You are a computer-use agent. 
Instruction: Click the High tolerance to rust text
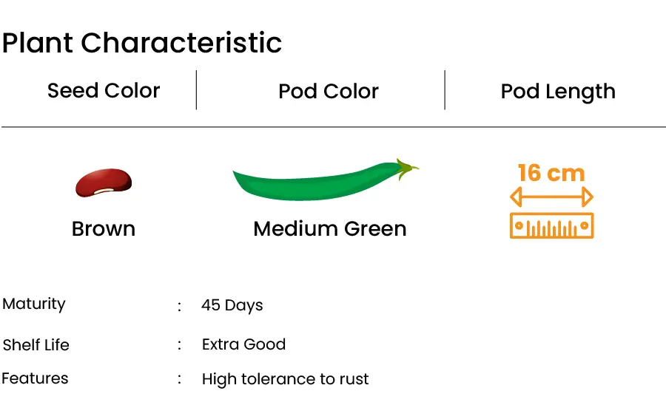tap(286, 379)
